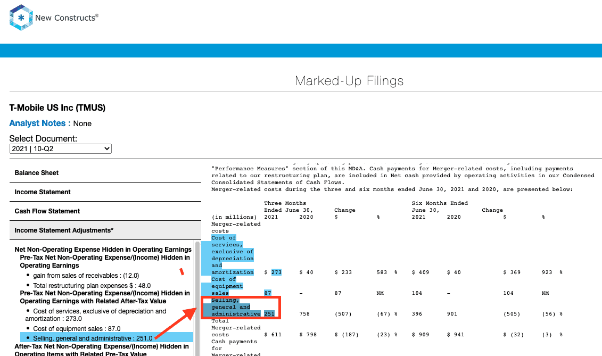Click the heading ending 'with Related After-Tax Value'
The width and height of the screenshot is (602, 356).
[105, 297]
